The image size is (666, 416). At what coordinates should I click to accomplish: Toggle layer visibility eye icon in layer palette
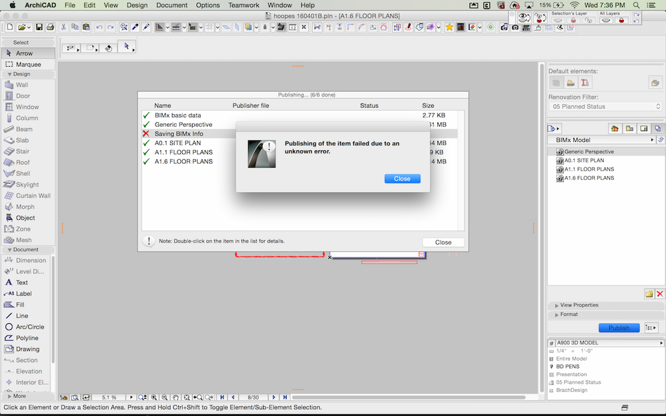[x=524, y=17]
